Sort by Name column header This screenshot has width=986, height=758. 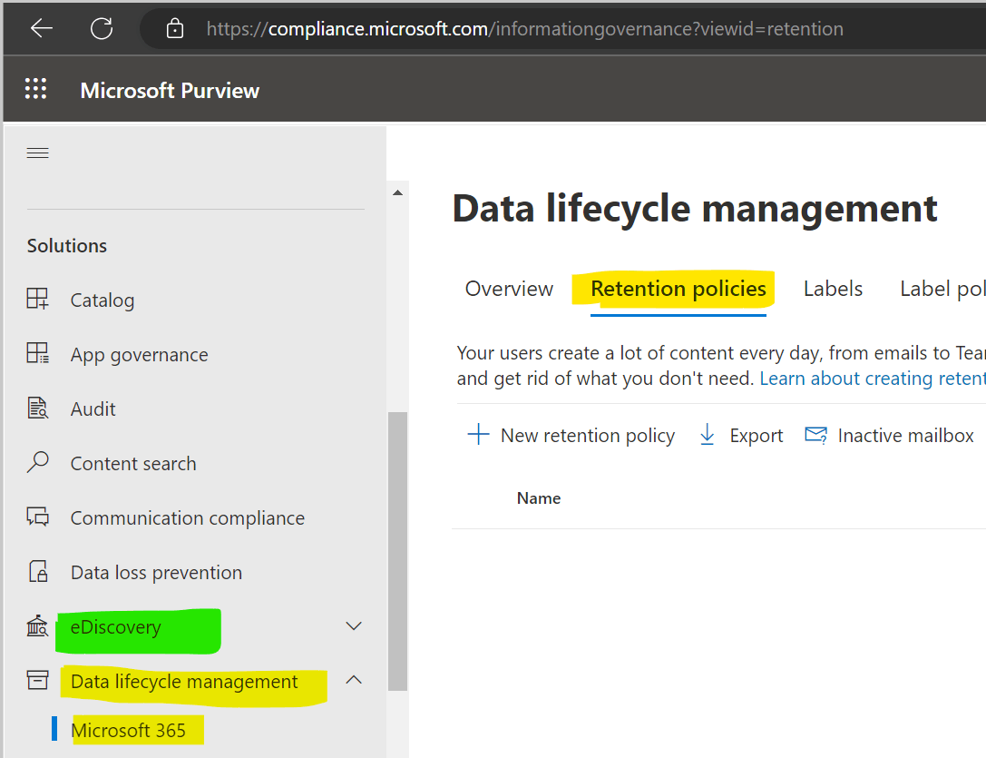point(538,498)
